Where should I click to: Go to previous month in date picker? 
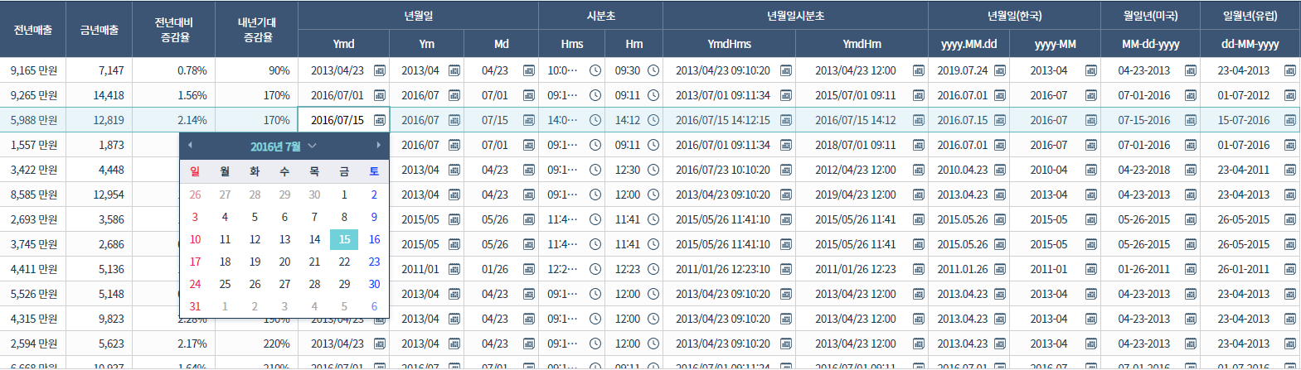pos(190,146)
